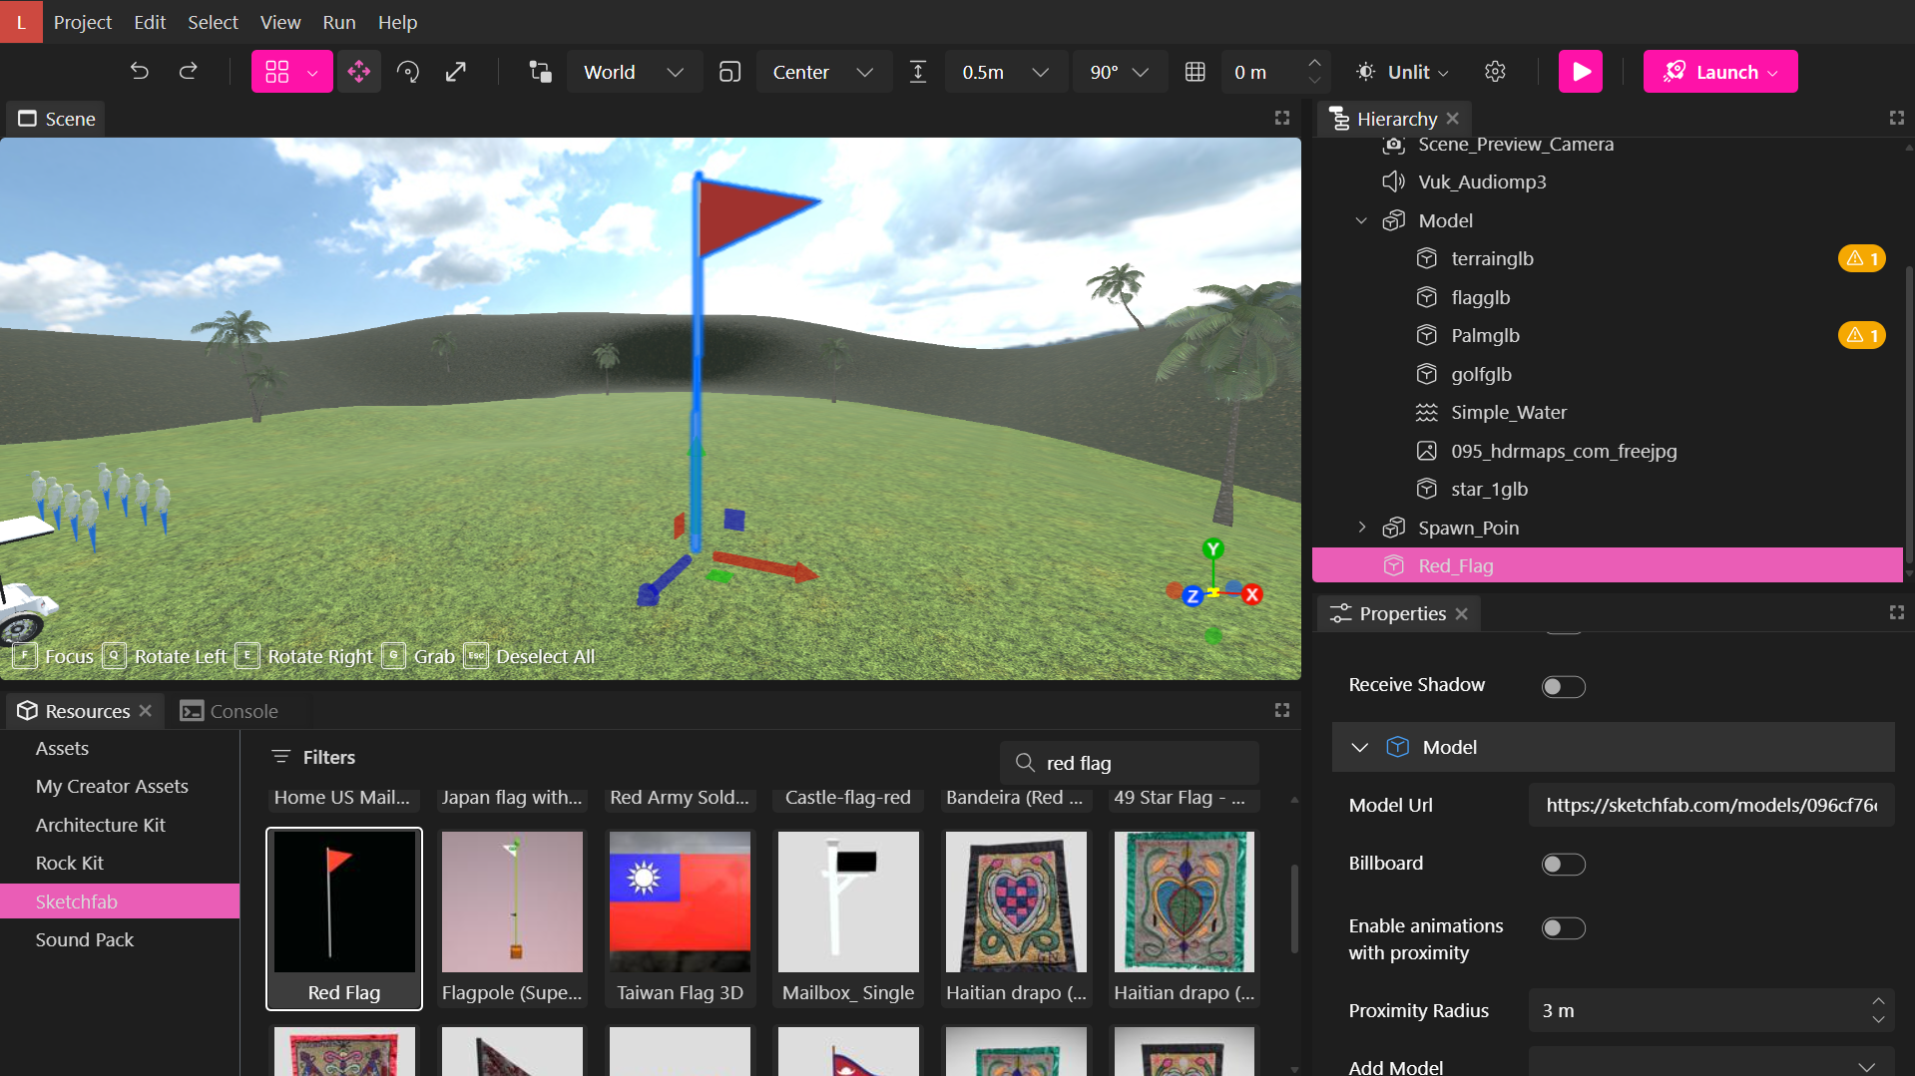
Task: Click the Y axis on orientation gizmo
Action: 1212,548
